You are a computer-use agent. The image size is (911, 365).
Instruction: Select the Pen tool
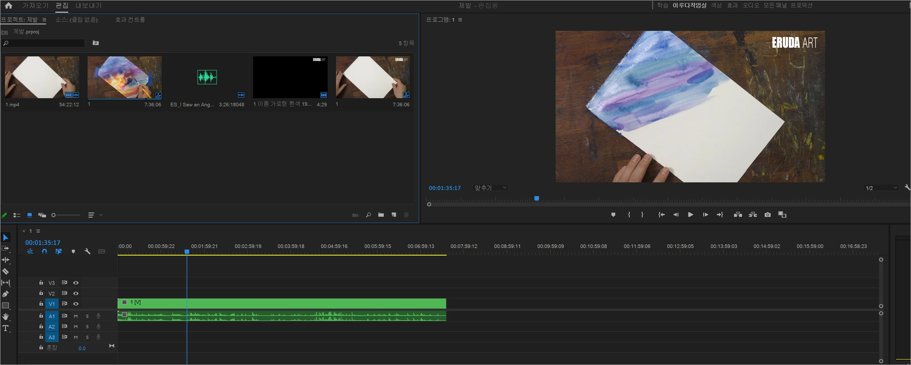coord(6,294)
